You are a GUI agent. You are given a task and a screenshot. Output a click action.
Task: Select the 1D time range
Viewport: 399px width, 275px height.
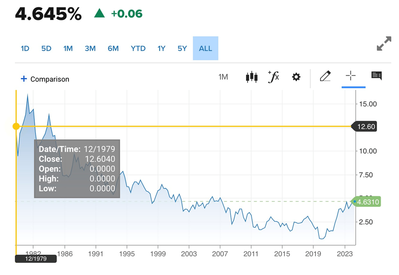point(25,48)
